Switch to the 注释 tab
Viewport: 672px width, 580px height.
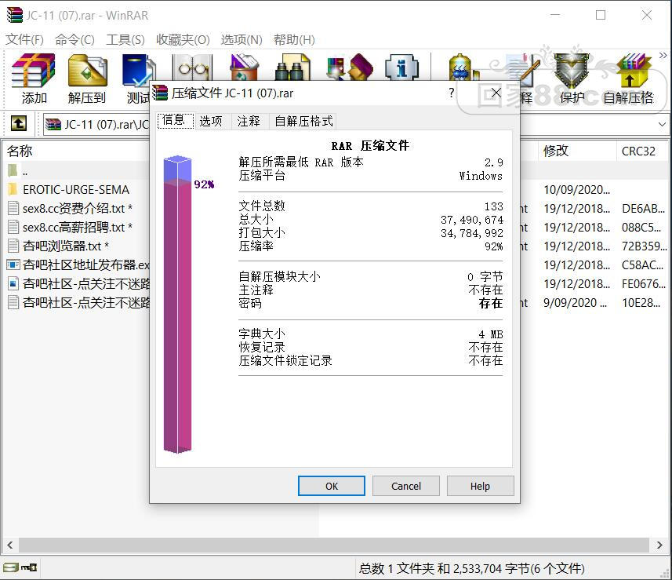point(249,122)
